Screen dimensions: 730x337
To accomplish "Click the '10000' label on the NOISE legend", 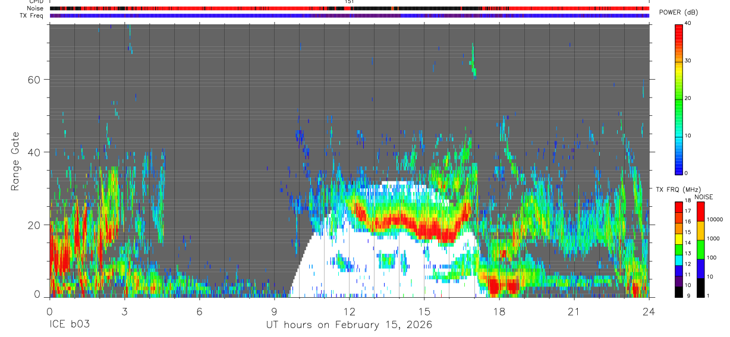I will click(x=714, y=219).
